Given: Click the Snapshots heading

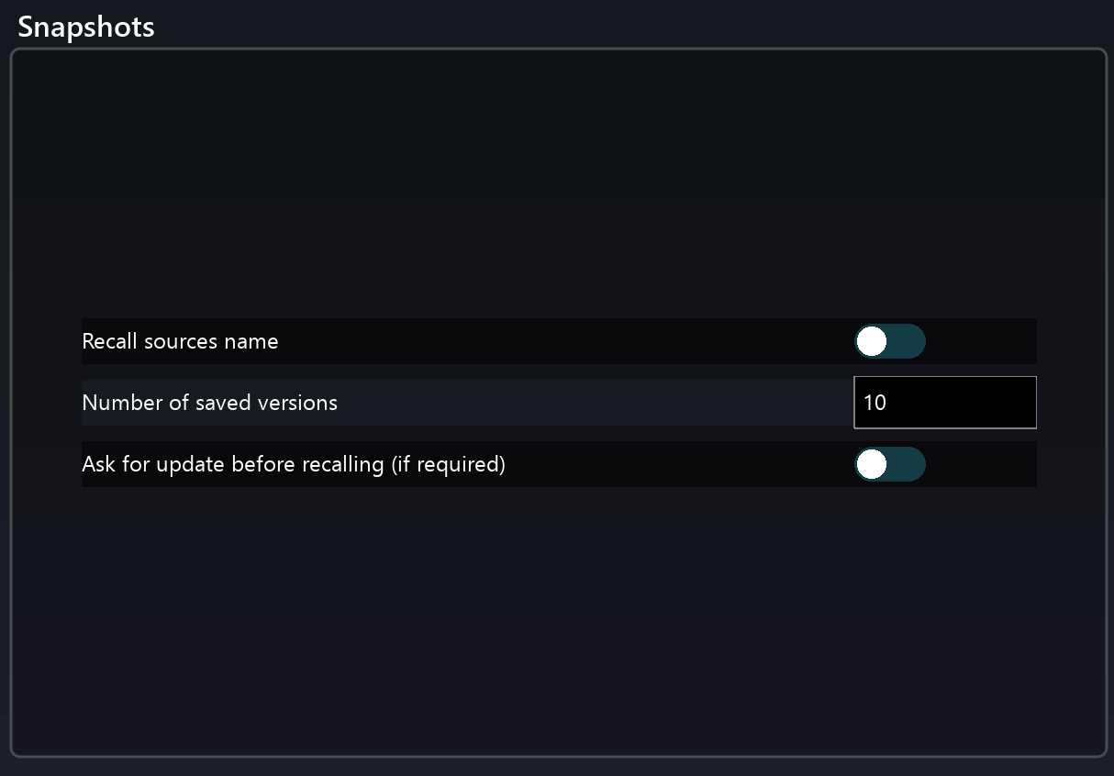Looking at the screenshot, I should click(x=86, y=27).
